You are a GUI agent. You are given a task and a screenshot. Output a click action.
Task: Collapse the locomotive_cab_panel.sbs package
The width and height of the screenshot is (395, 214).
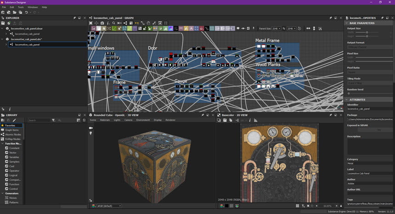point(2,39)
